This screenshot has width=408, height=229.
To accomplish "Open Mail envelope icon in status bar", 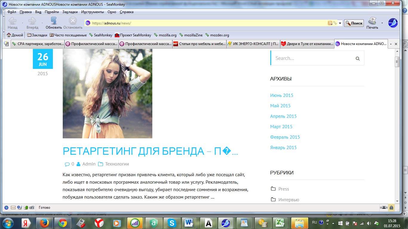I will coord(13,208).
